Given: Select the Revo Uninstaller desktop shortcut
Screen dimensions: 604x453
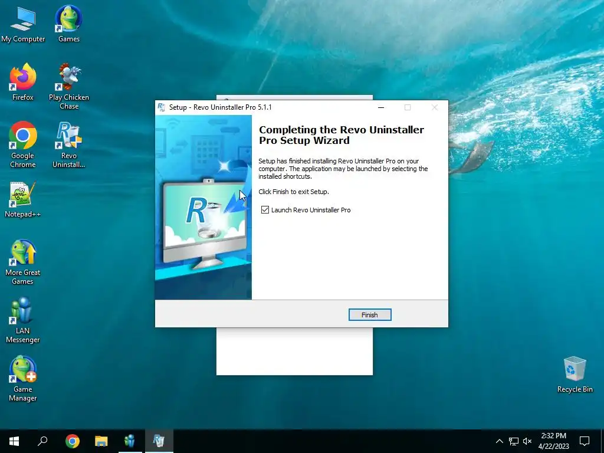Looking at the screenshot, I should [x=68, y=145].
